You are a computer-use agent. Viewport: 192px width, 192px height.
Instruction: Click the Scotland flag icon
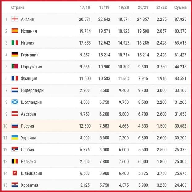point(15,102)
